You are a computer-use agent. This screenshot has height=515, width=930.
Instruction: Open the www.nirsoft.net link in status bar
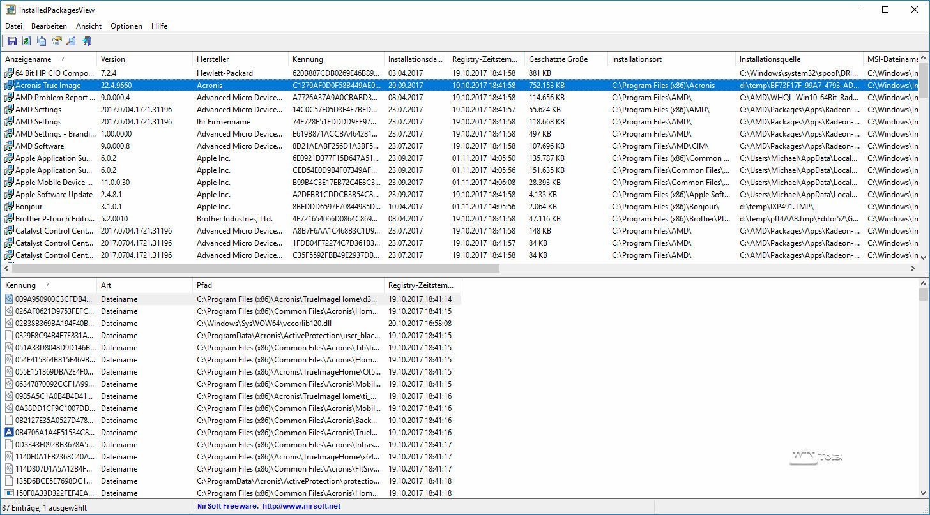(301, 507)
